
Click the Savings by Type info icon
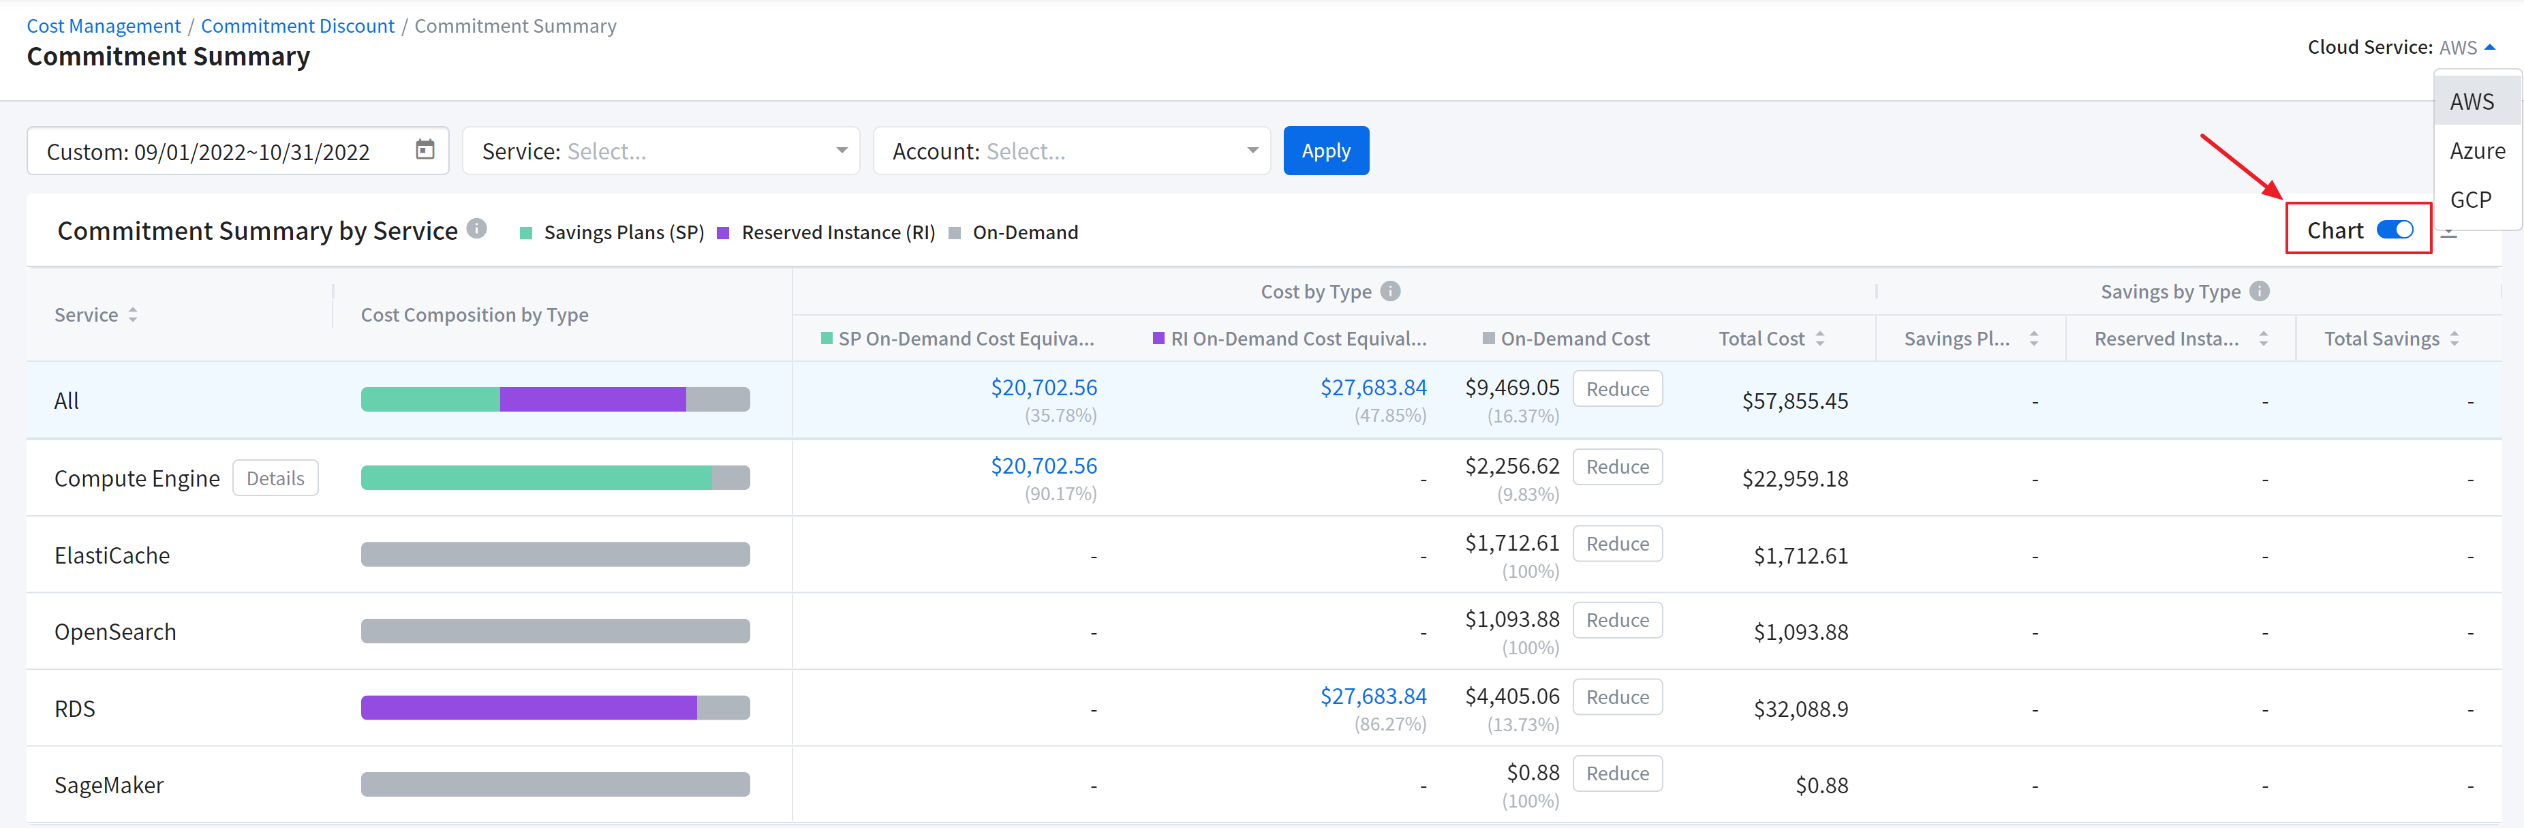click(2258, 291)
